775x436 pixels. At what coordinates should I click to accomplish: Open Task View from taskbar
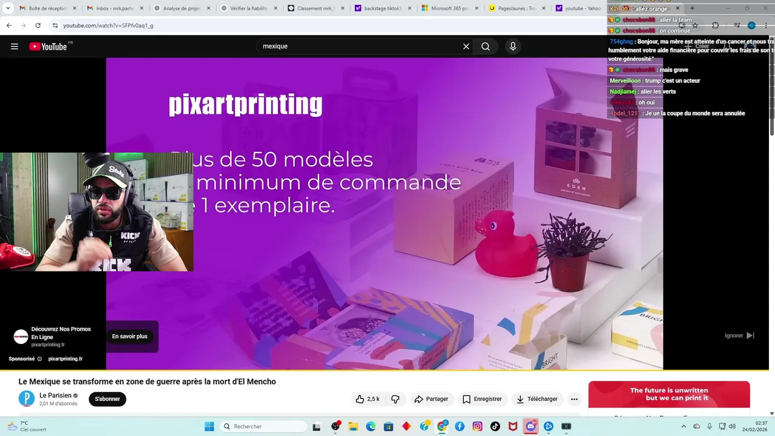click(317, 426)
